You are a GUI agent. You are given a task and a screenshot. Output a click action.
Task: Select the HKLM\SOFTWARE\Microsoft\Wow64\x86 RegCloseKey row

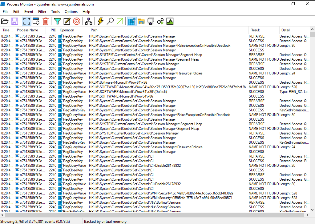pyautogui.click(x=155, y=96)
